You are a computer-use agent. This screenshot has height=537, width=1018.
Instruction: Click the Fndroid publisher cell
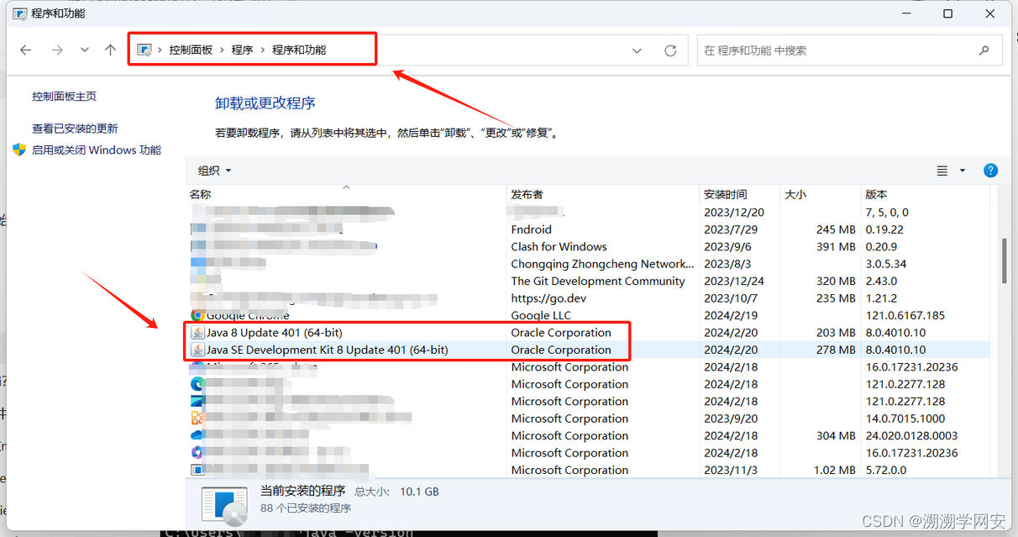(532, 229)
